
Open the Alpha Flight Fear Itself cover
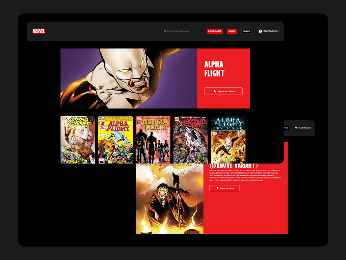click(x=228, y=140)
